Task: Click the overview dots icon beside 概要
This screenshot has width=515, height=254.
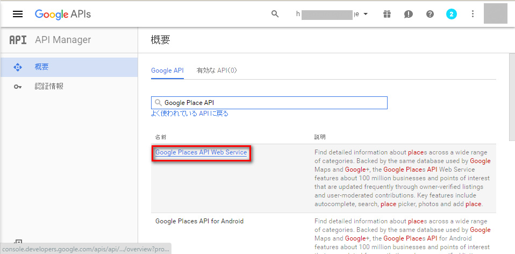Action: (18, 67)
